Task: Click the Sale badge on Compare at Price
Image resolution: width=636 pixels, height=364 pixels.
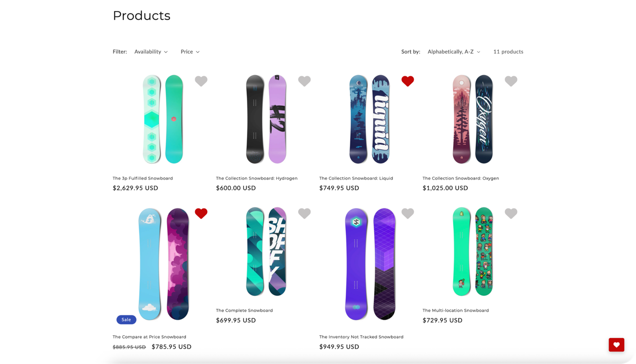Action: tap(126, 320)
